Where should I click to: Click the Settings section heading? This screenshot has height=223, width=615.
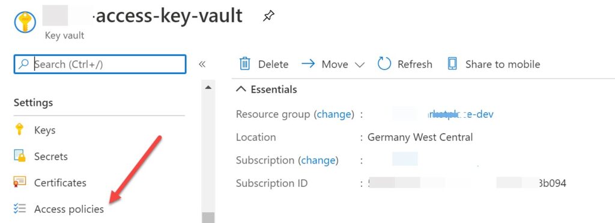[34, 103]
